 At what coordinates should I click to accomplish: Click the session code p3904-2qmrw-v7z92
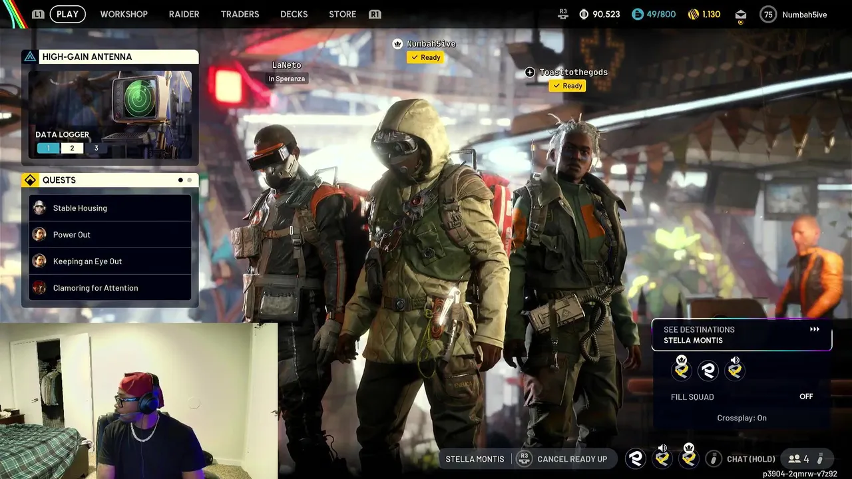800,474
